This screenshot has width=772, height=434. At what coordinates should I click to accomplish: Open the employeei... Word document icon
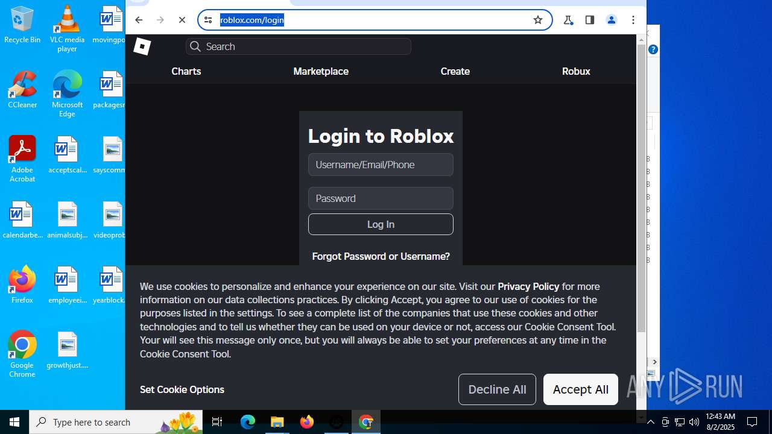67,285
